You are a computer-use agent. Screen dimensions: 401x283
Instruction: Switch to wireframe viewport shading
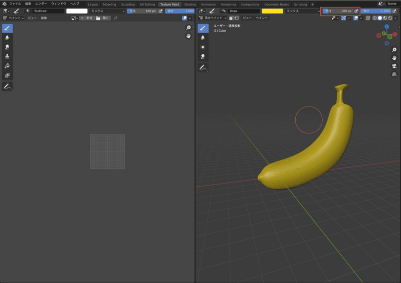[x=374, y=18]
